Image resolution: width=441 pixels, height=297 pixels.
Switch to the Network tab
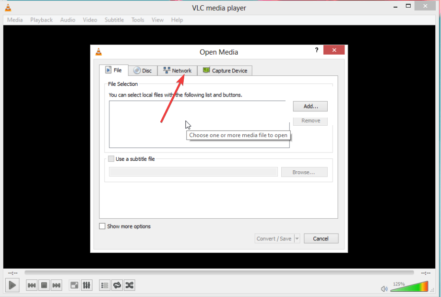tap(177, 71)
